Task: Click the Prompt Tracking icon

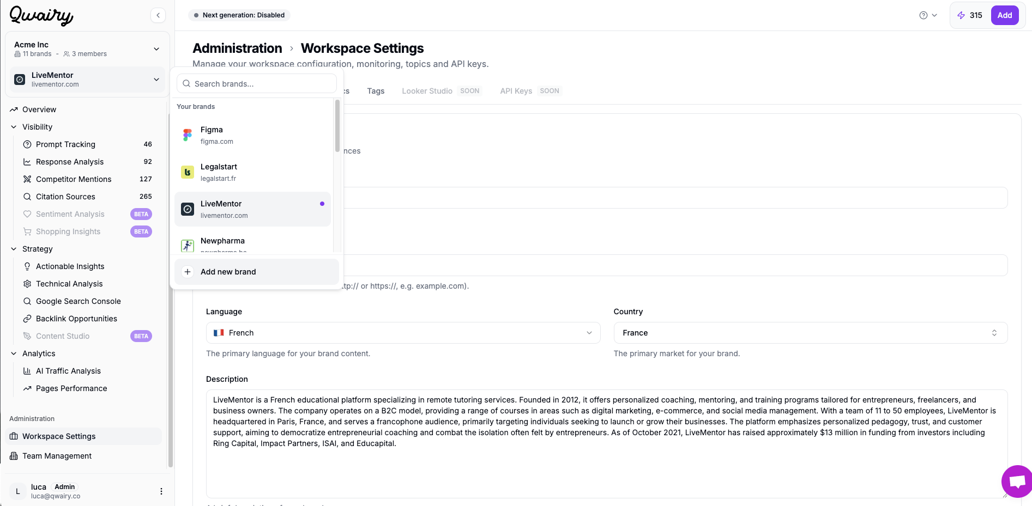Action: tap(27, 144)
